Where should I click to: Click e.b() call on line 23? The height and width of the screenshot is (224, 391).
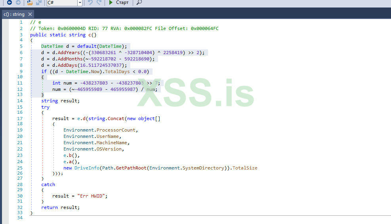point(71,155)
